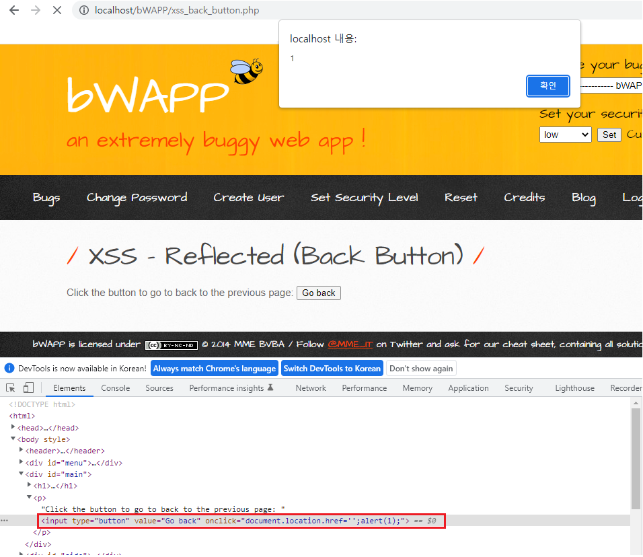Confirm the alert dialog with 확인
The height and width of the screenshot is (557, 643).
pyautogui.click(x=548, y=85)
